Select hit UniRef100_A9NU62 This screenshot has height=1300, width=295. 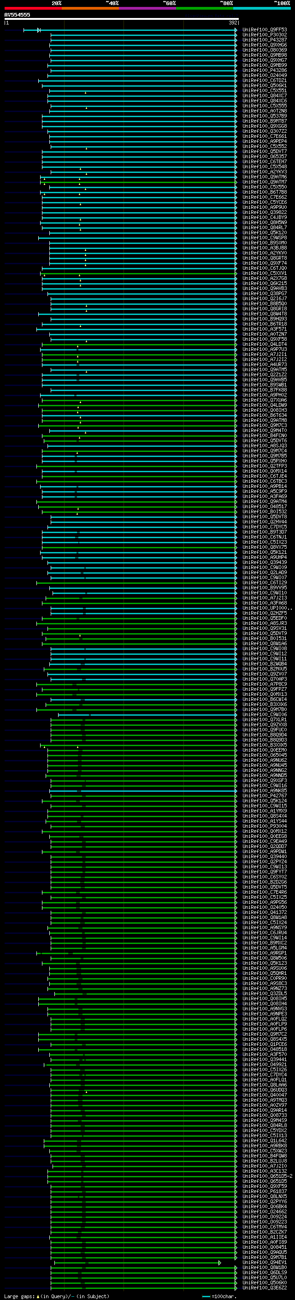click(265, 760)
